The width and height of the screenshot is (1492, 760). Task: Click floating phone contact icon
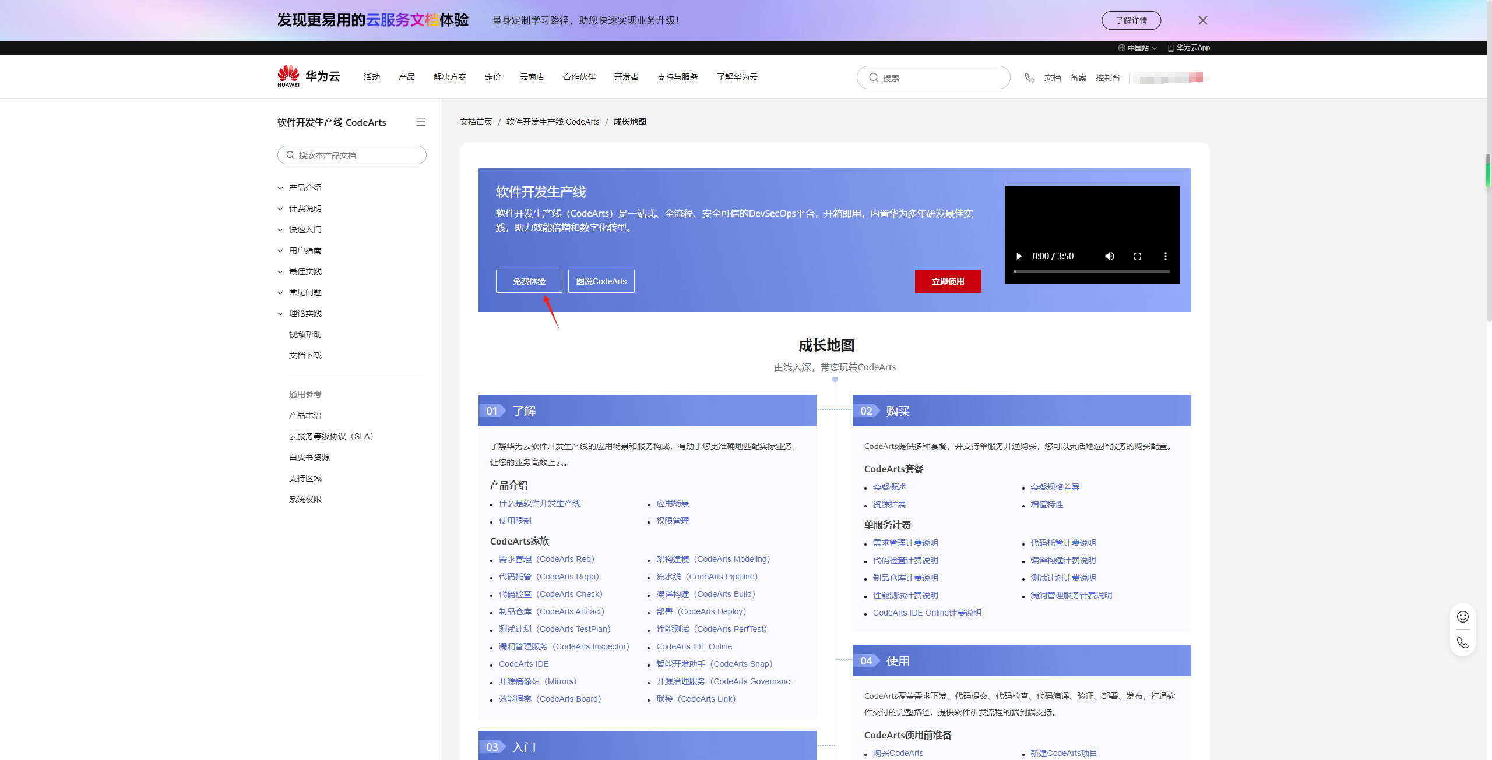[1462, 642]
